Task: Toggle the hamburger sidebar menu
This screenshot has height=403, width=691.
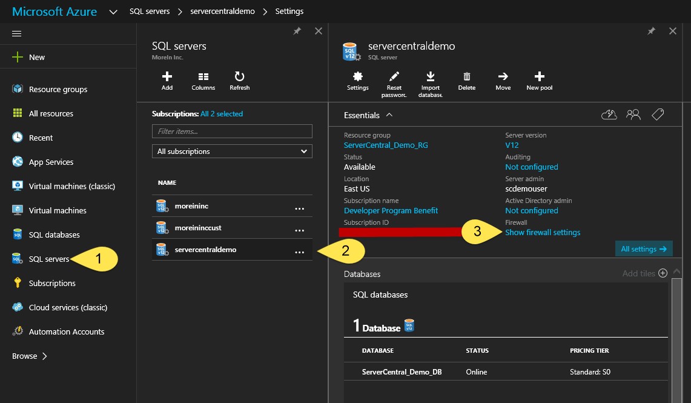Action: pyautogui.click(x=17, y=33)
